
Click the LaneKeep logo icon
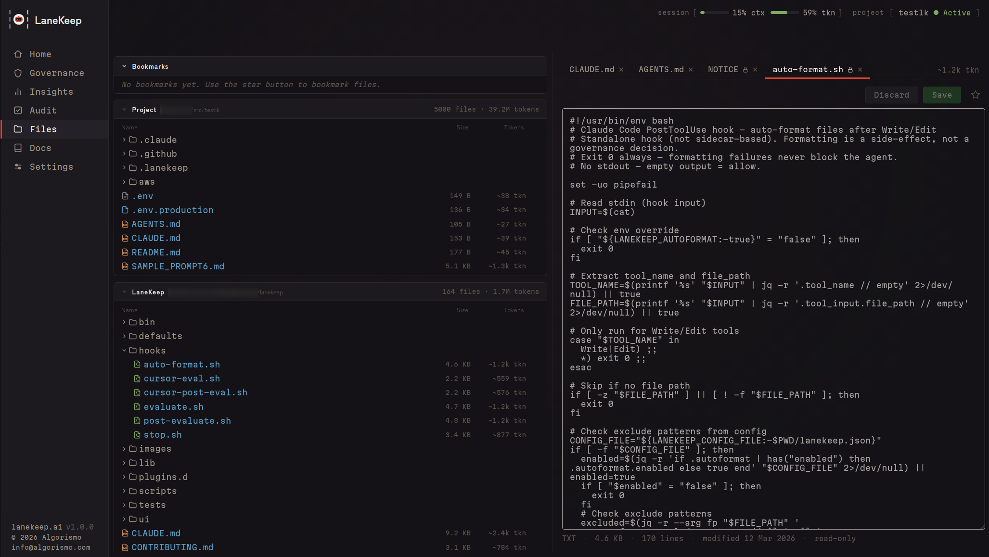coord(19,20)
